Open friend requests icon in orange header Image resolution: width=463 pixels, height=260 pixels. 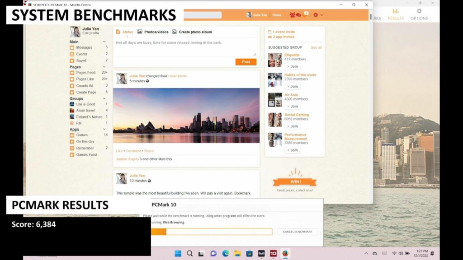pyautogui.click(x=292, y=15)
